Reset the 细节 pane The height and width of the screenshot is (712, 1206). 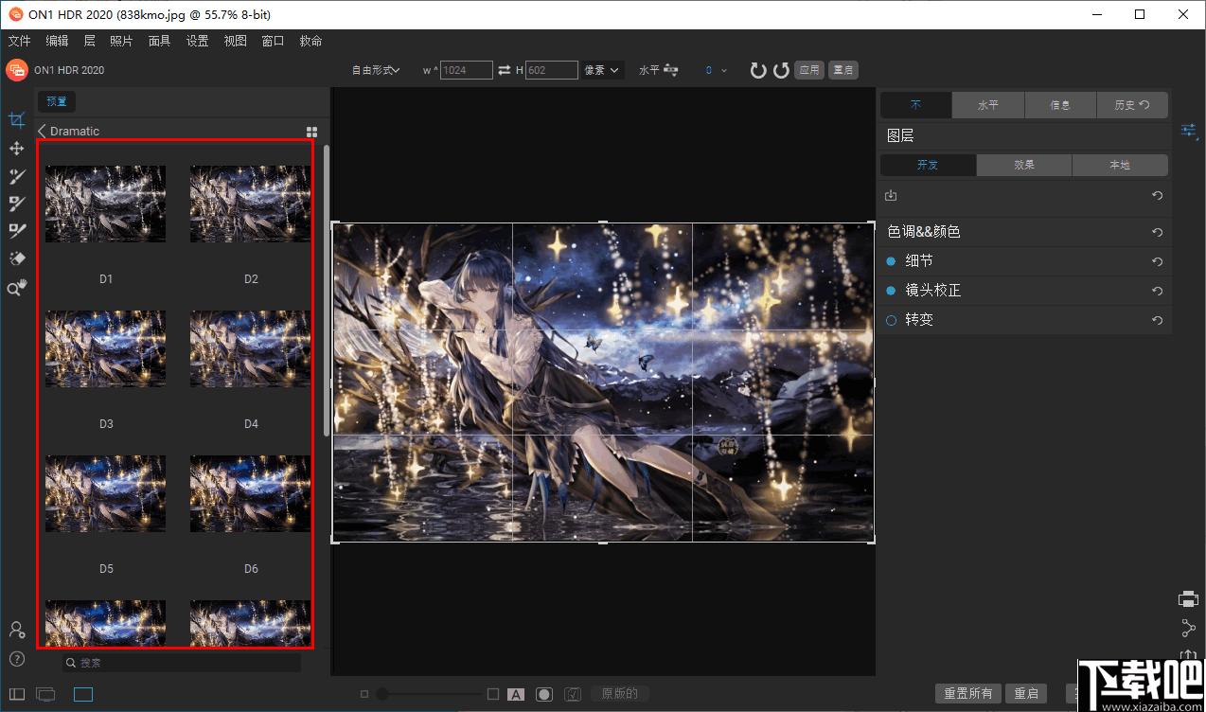[x=1157, y=261]
